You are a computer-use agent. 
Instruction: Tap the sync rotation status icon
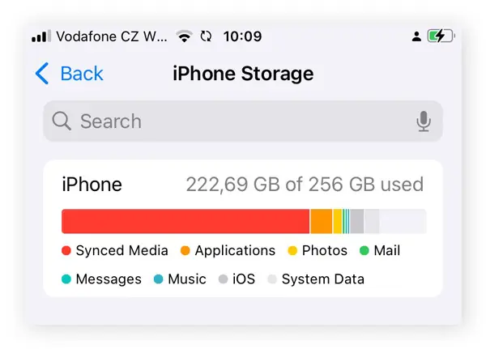[206, 36]
